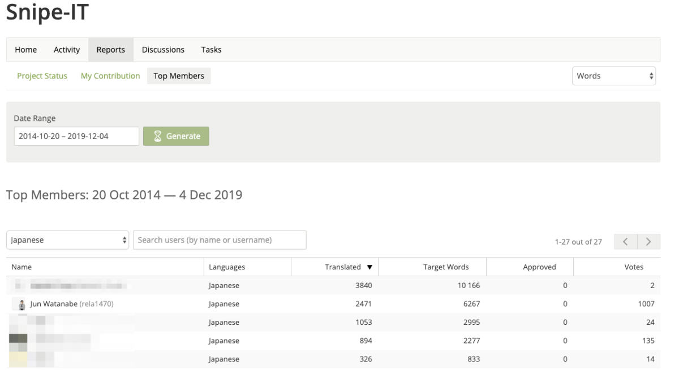Click the hourglass icon on Generate
This screenshot has height=370, width=679.
click(x=158, y=136)
